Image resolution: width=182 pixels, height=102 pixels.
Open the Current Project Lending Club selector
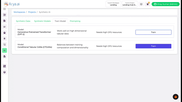point(130,4)
